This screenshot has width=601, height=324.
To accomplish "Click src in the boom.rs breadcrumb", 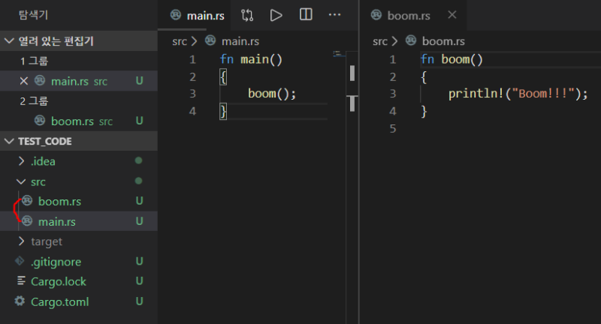I will pos(380,41).
